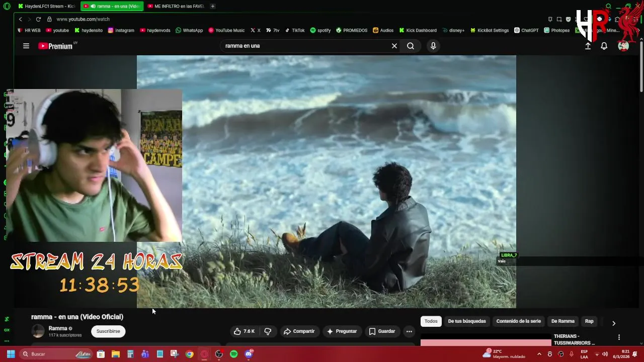Open the Windows Start menu

(11, 354)
